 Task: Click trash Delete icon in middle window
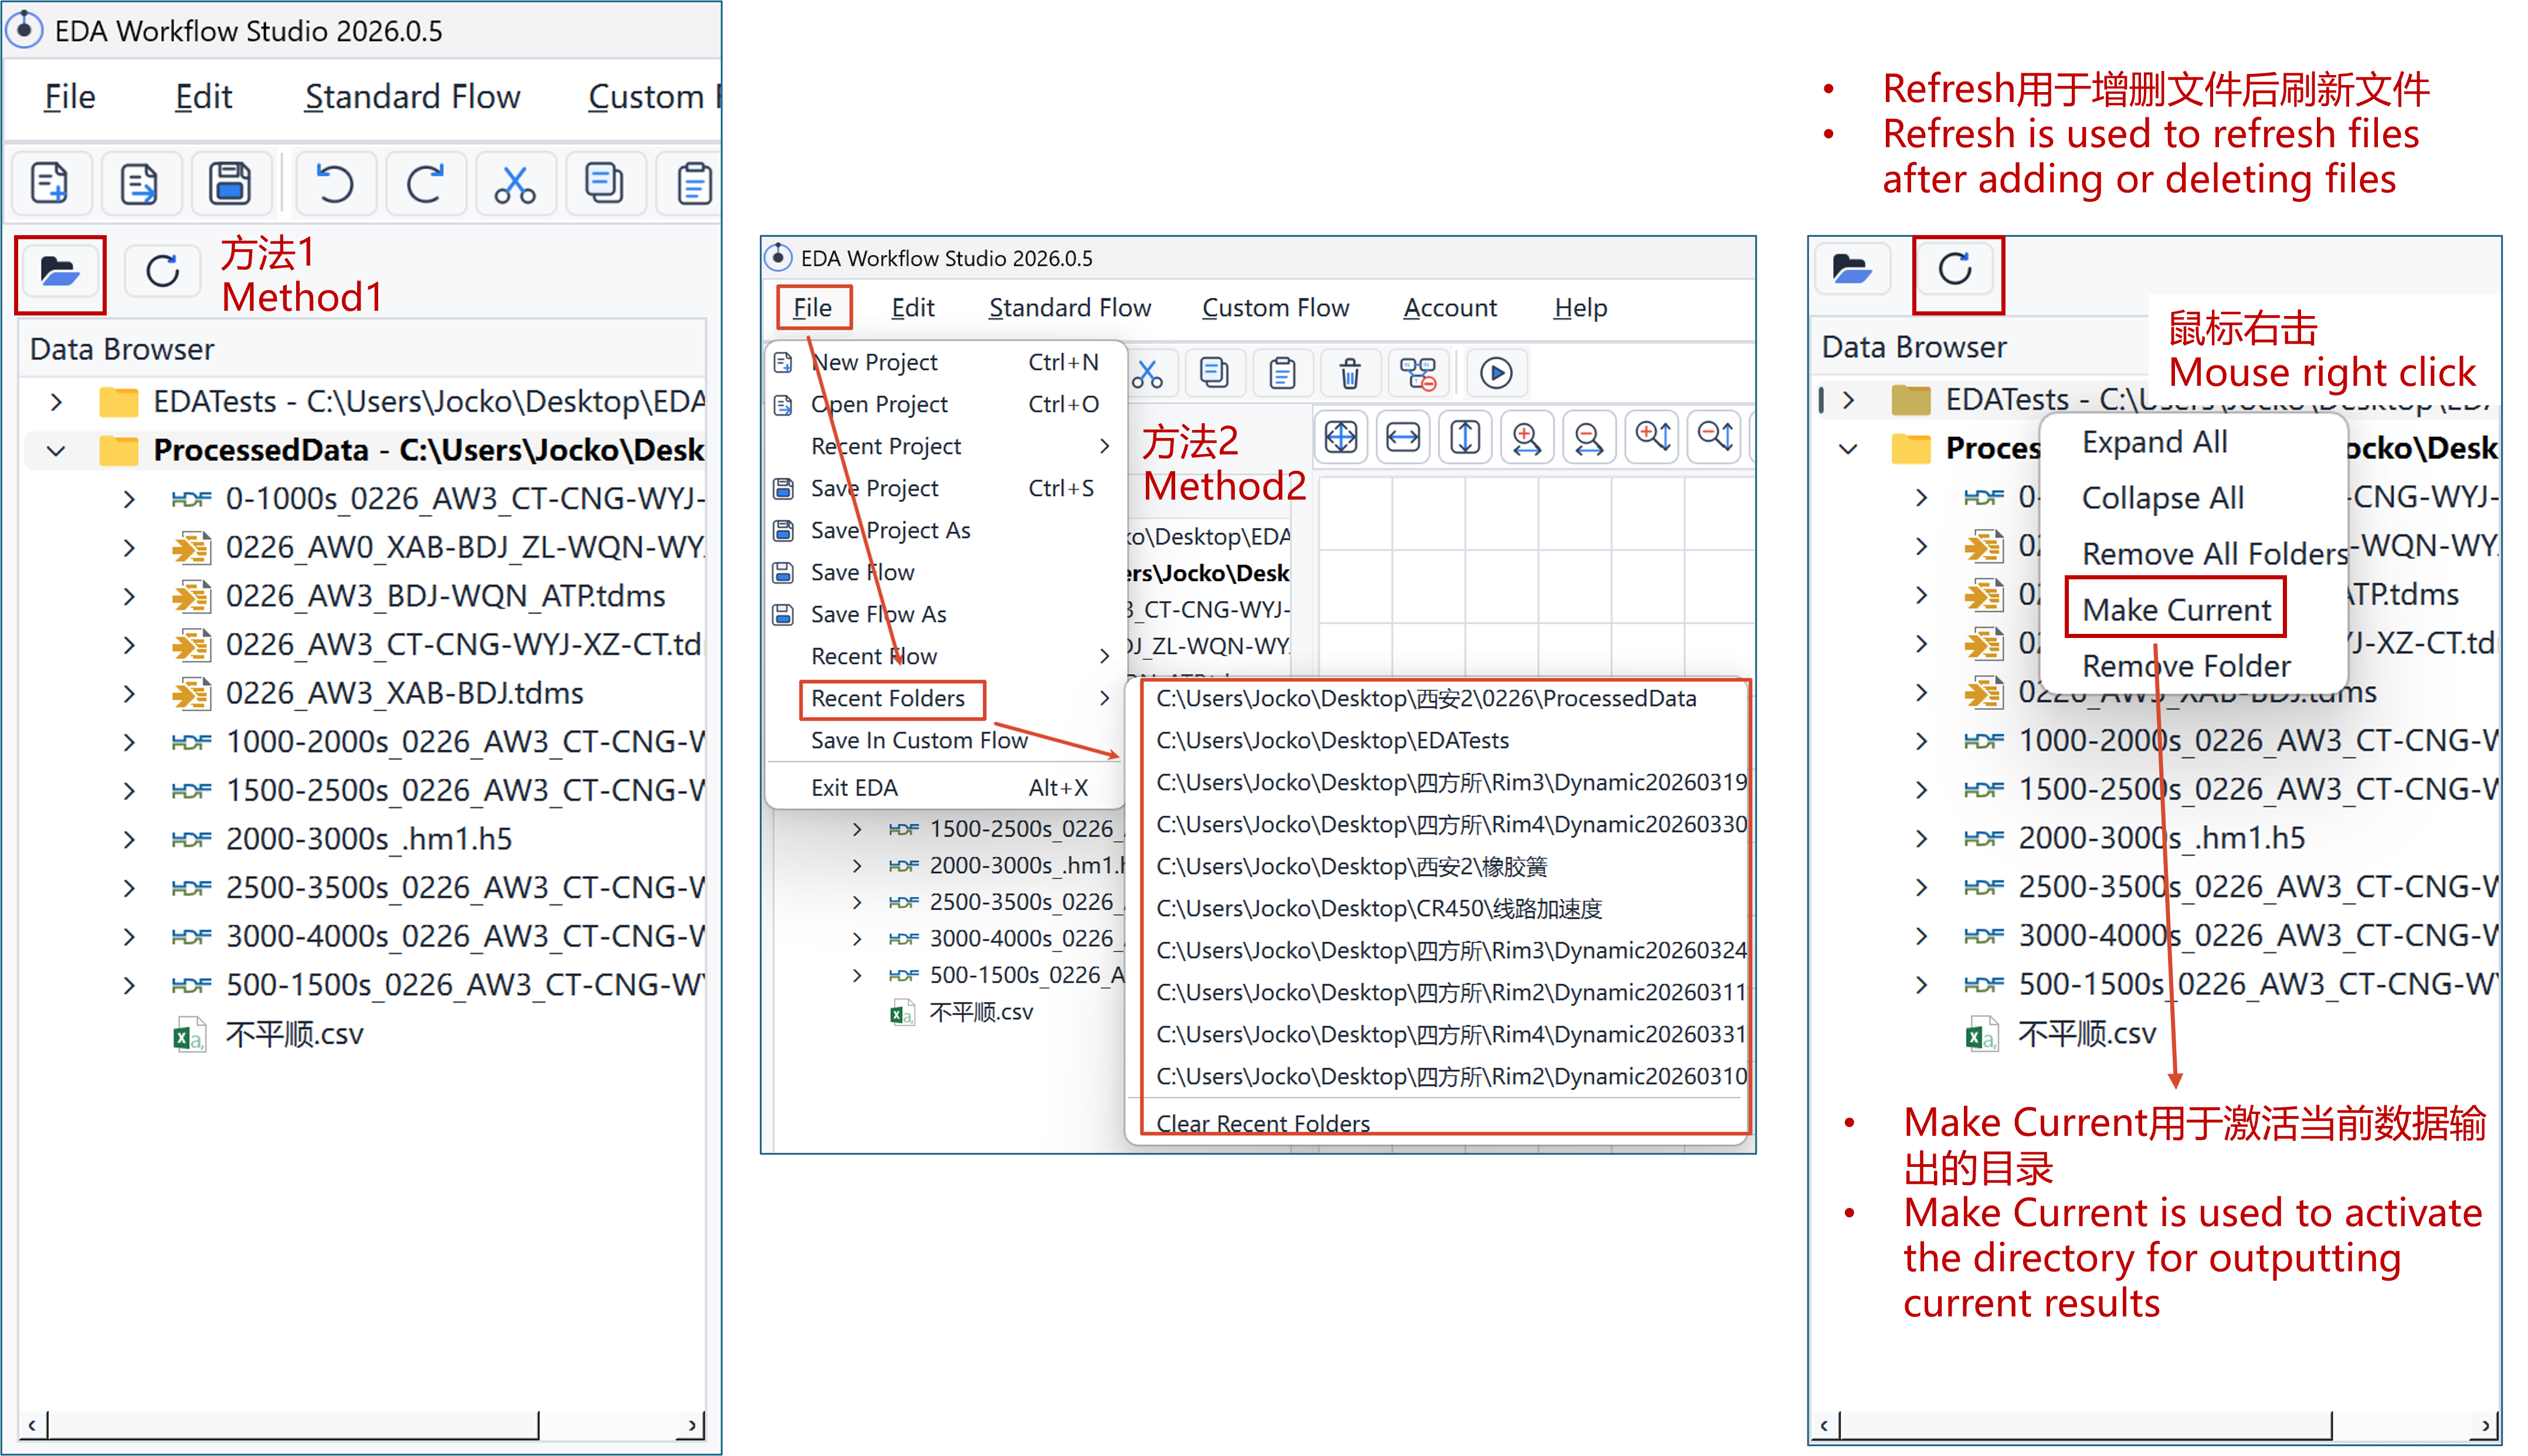click(1350, 374)
